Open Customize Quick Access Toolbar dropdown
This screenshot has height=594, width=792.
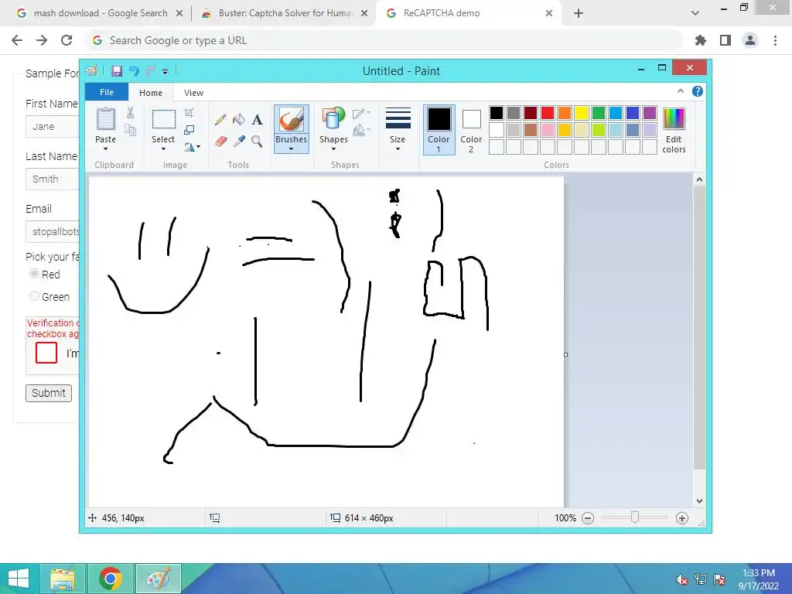(x=166, y=72)
